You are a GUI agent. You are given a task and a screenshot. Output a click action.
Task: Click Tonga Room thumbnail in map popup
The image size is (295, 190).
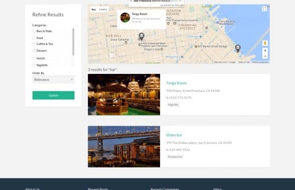pos(125,17)
